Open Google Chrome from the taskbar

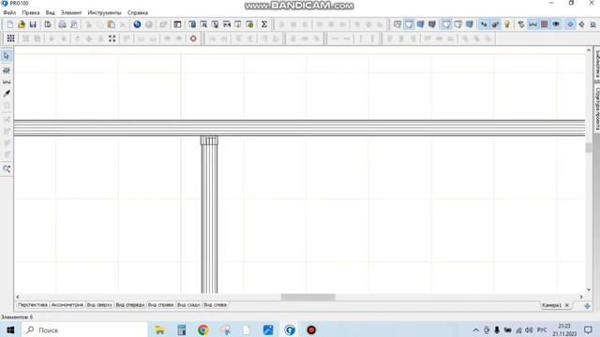[x=203, y=330]
